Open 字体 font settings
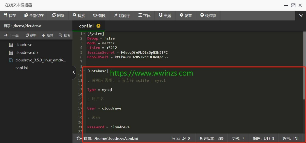The height and width of the screenshot is (143, 306). (144, 15)
